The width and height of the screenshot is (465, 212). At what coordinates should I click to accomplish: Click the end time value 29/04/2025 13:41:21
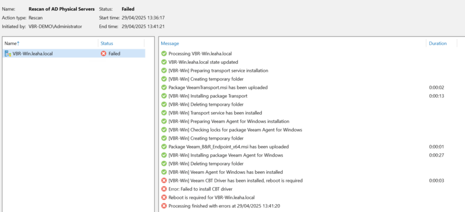pyautogui.click(x=143, y=27)
